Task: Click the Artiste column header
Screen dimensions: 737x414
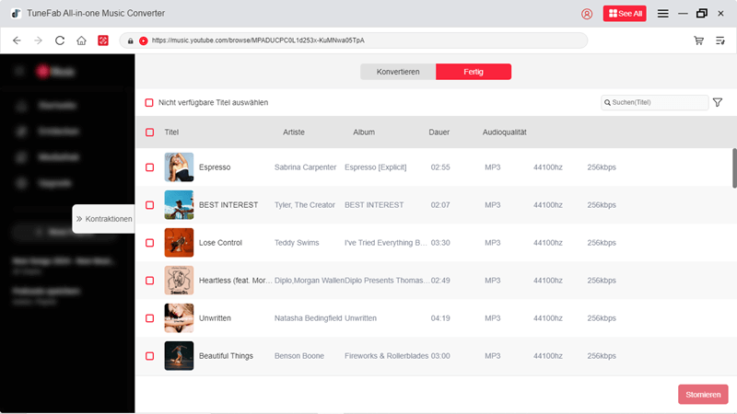Action: click(x=294, y=132)
